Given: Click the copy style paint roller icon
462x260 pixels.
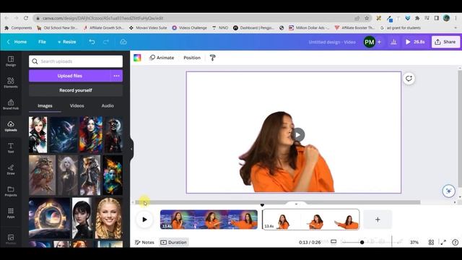Looking at the screenshot, I should (212, 58).
